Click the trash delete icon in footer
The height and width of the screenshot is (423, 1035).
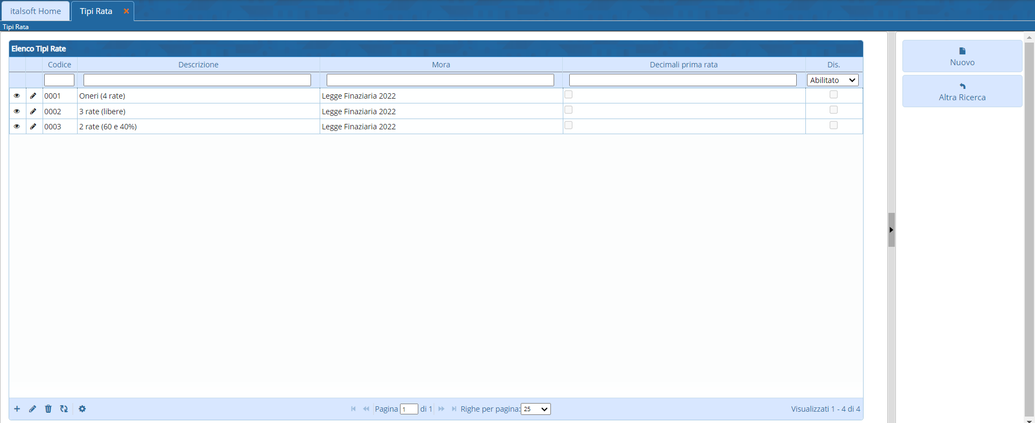(x=48, y=409)
